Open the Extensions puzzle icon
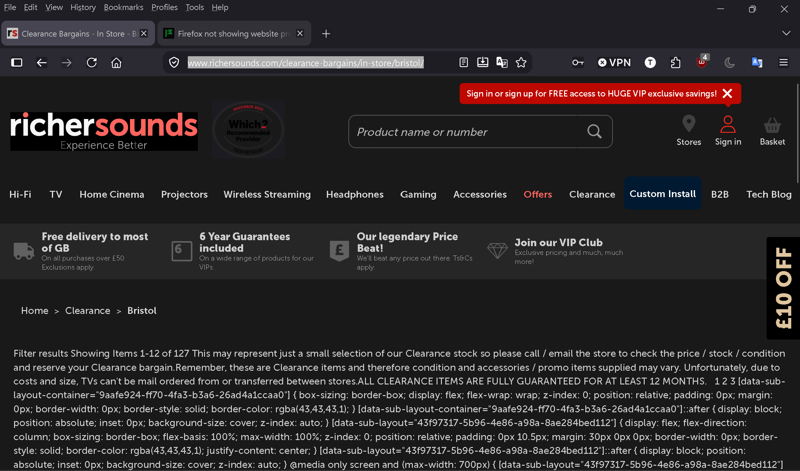This screenshot has width=800, height=471. [676, 62]
